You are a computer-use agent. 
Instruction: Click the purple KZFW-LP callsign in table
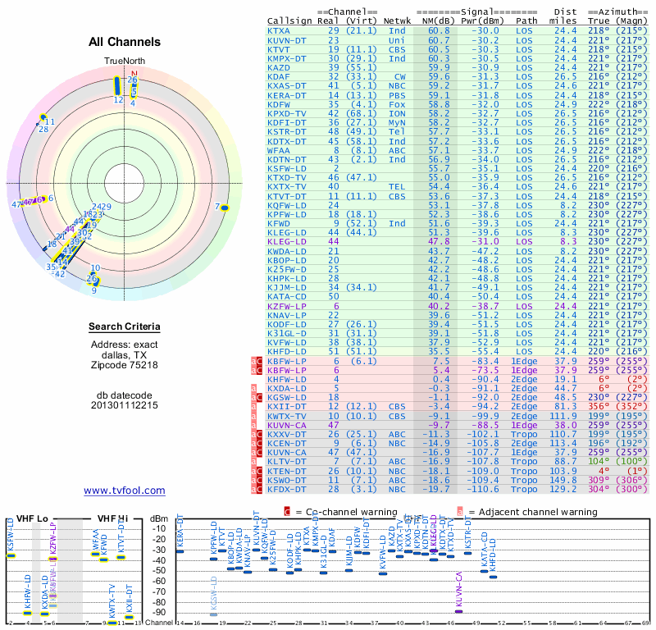tap(286, 304)
